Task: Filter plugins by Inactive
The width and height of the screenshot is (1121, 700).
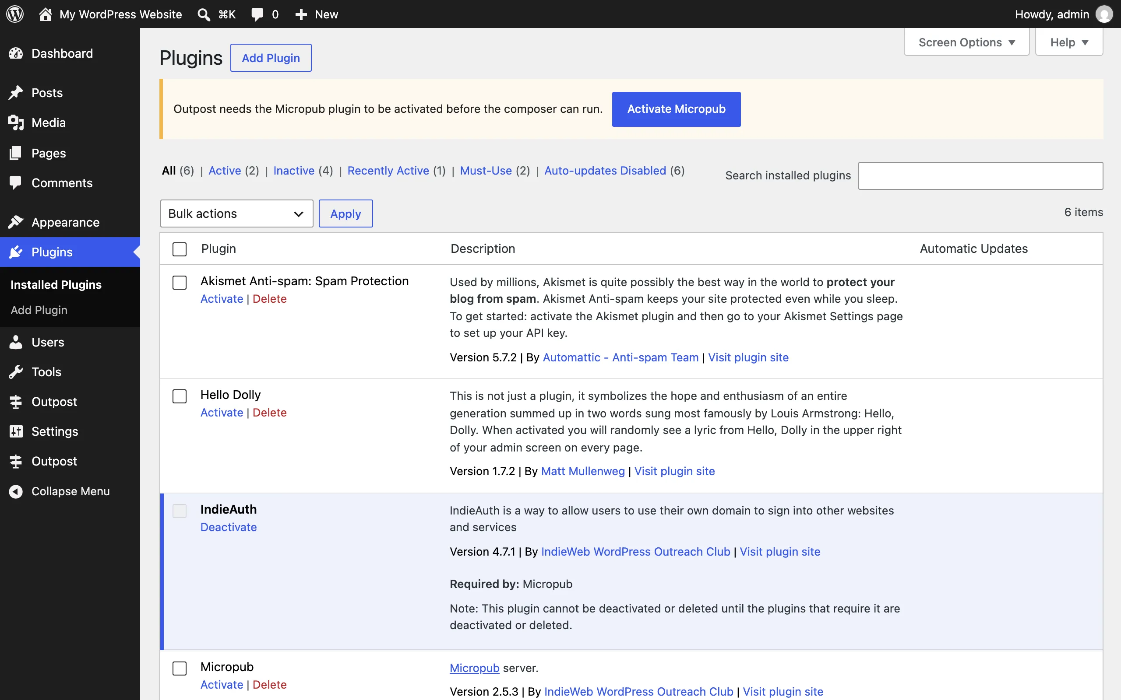Action: (x=294, y=170)
